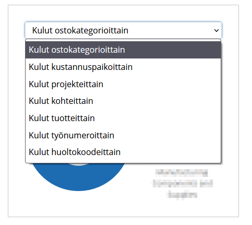Pick Kulut kohteittain in the dropdown list

click(x=123, y=101)
